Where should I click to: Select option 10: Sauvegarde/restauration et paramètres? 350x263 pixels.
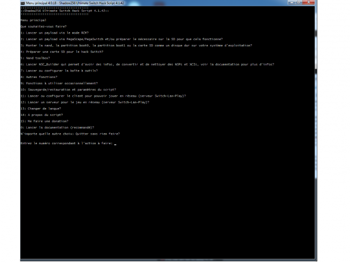pyautogui.click(x=68, y=90)
